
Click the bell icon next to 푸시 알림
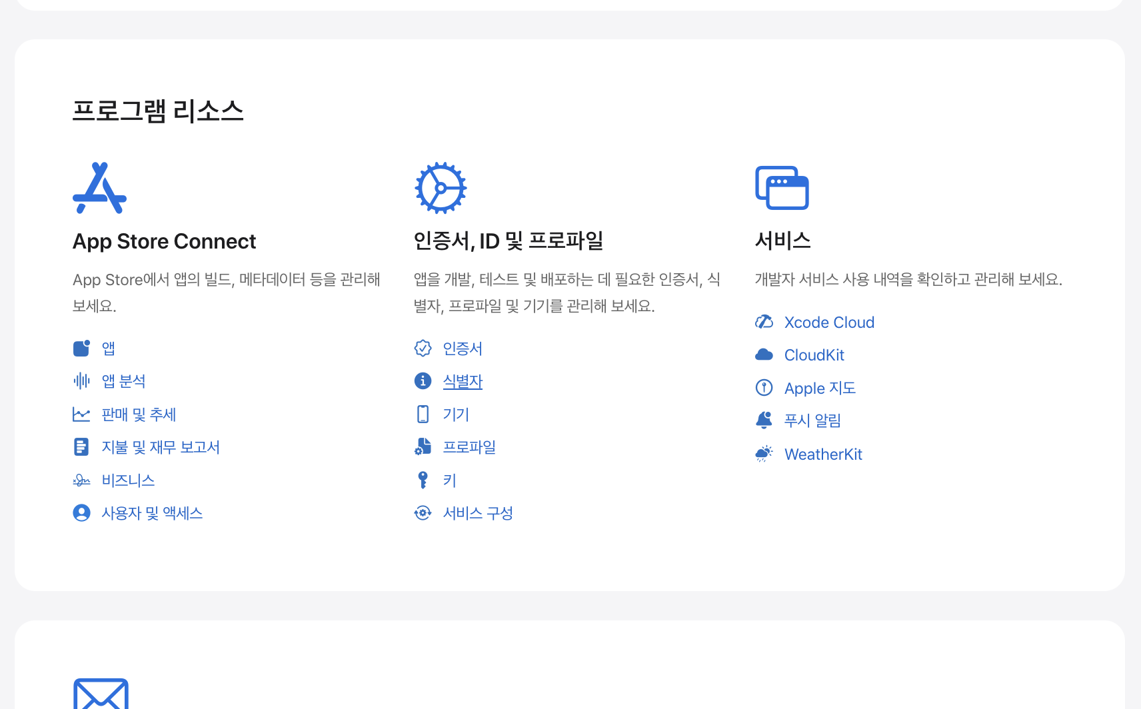click(x=764, y=420)
